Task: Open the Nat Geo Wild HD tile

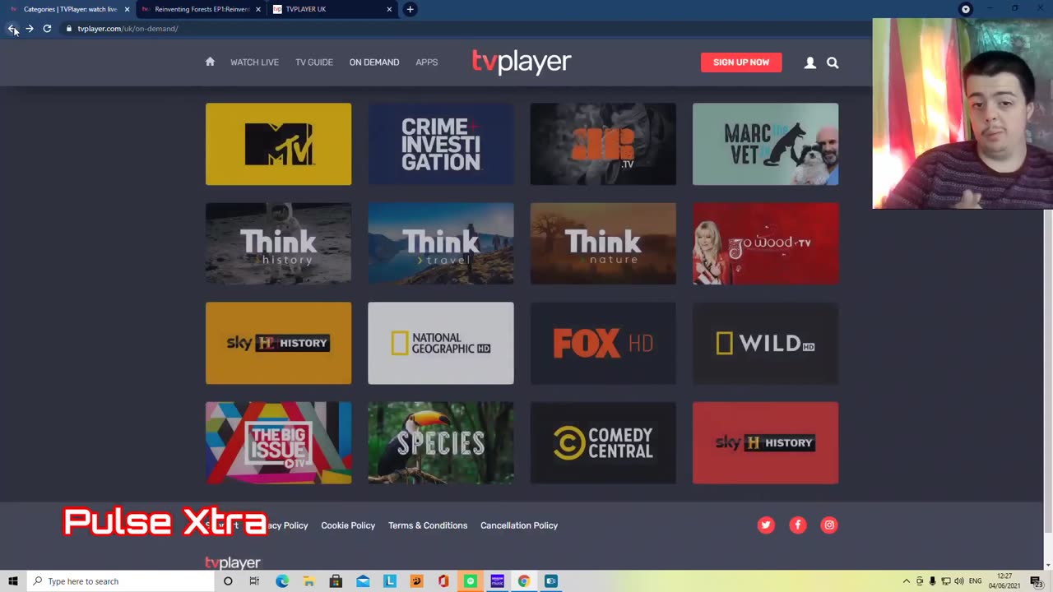Action: (766, 343)
